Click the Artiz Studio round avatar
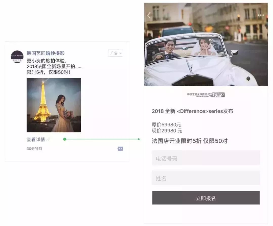 click(17, 57)
